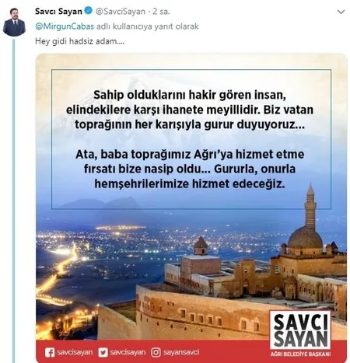Image resolution: width=350 pixels, height=363 pixels.
Task: Click the 'Sahip olduklarını hakir gören insan' paragraph
Action: (190, 110)
